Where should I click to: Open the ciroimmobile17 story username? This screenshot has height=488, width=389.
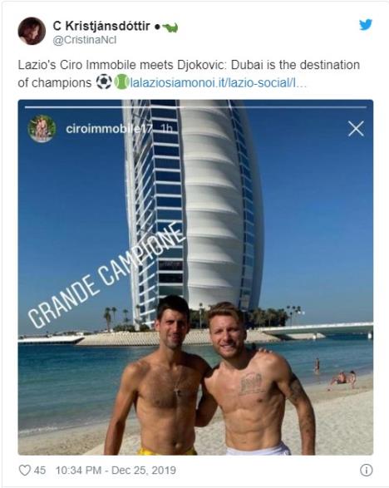(x=109, y=129)
